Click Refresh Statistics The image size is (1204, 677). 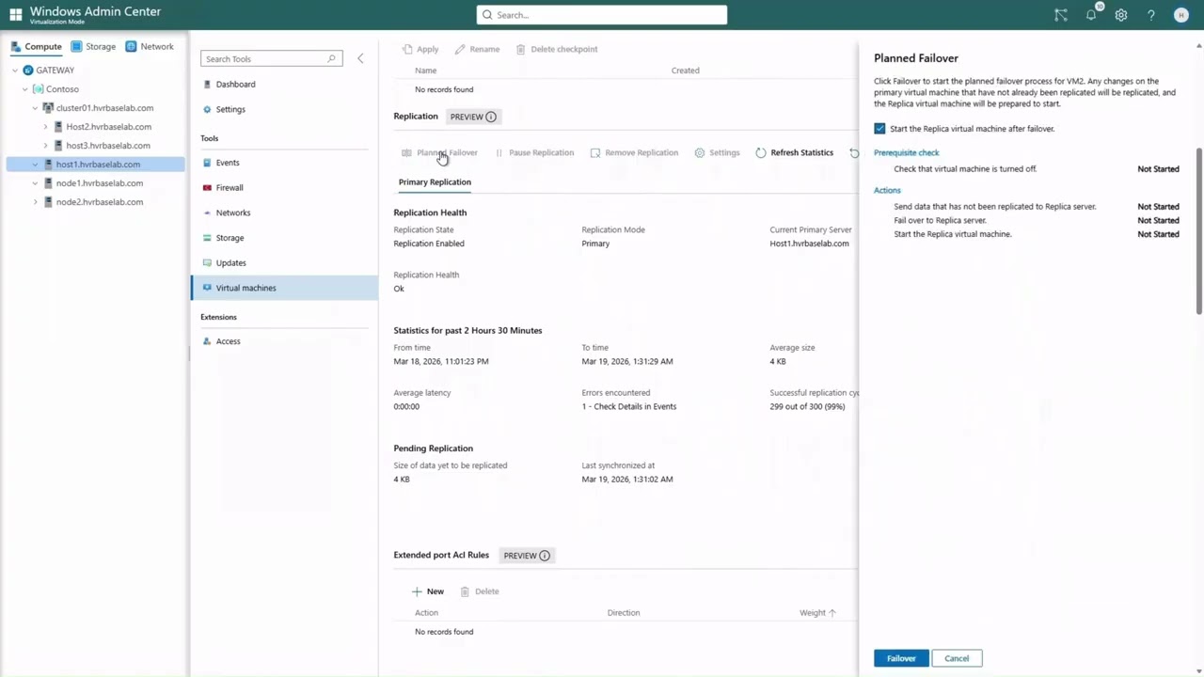click(x=794, y=152)
